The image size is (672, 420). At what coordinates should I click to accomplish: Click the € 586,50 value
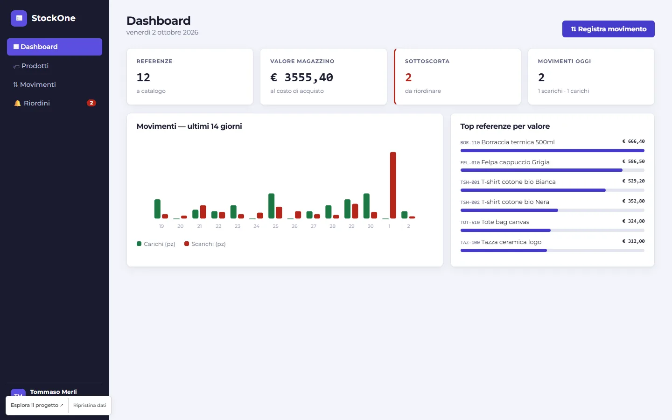633,161
